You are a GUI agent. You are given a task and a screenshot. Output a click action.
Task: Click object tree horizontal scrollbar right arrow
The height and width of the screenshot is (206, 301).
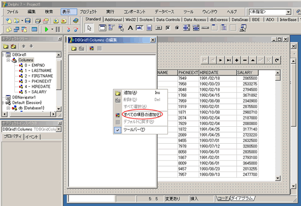pyautogui.click(x=53, y=114)
